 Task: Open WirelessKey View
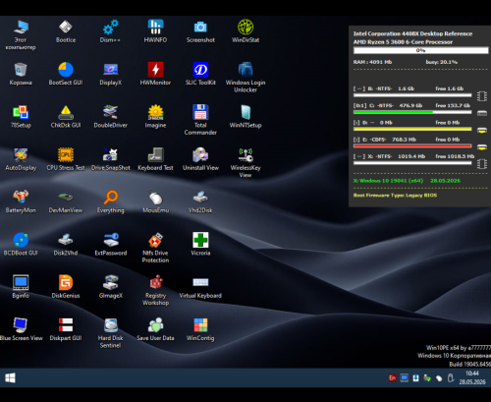tap(245, 162)
